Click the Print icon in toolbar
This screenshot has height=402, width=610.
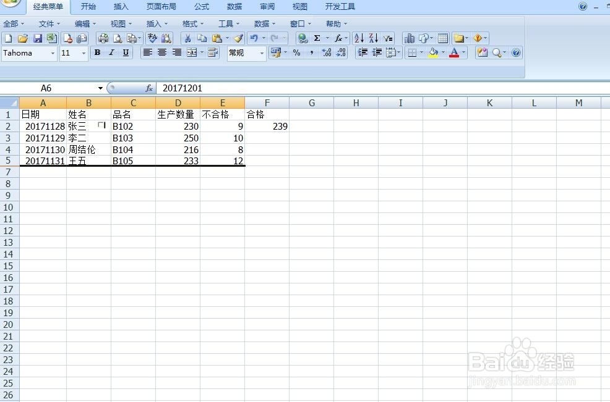(103, 38)
